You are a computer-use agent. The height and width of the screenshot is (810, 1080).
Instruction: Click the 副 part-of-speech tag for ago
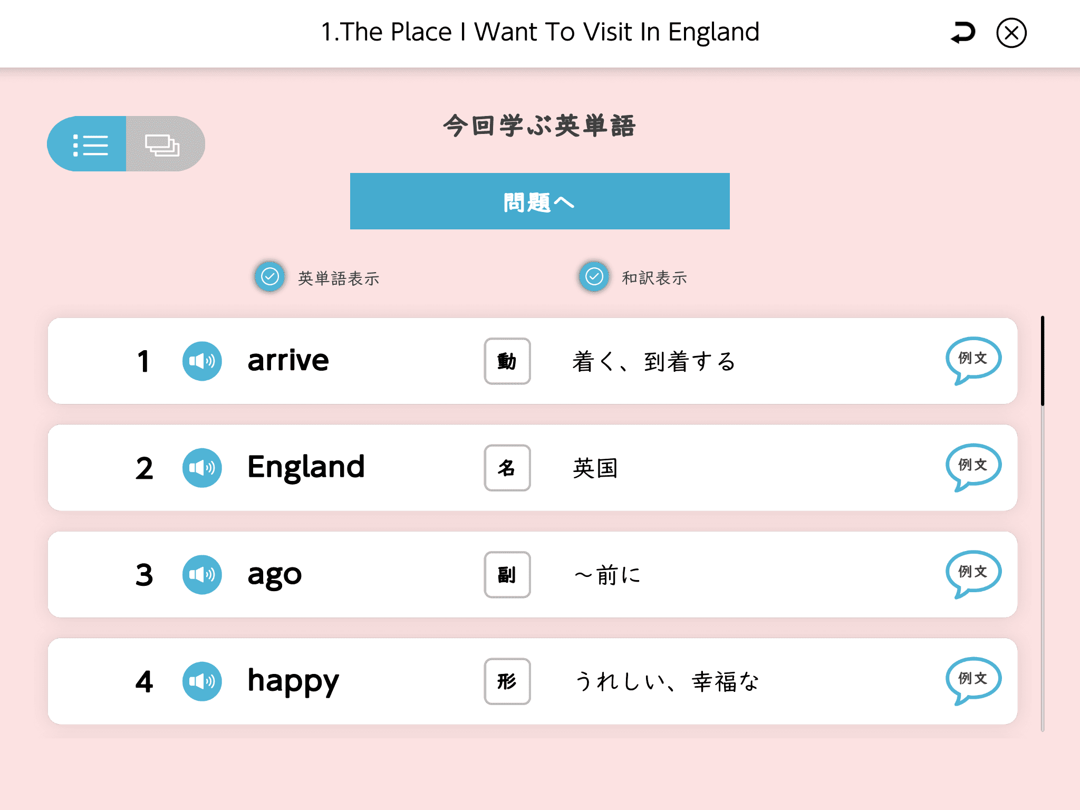(x=507, y=575)
